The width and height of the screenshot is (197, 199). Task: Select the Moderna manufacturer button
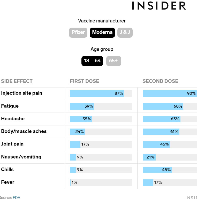pos(102,33)
